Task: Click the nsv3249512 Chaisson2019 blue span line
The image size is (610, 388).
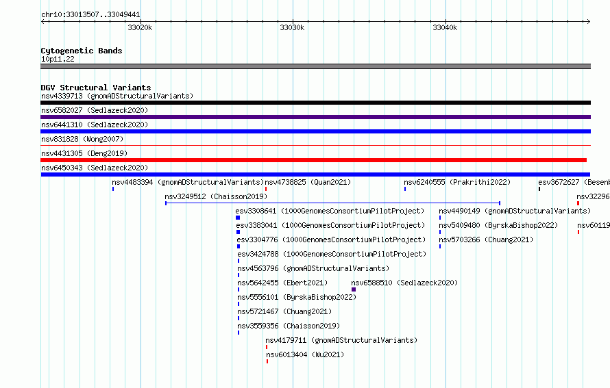Action: (332, 203)
